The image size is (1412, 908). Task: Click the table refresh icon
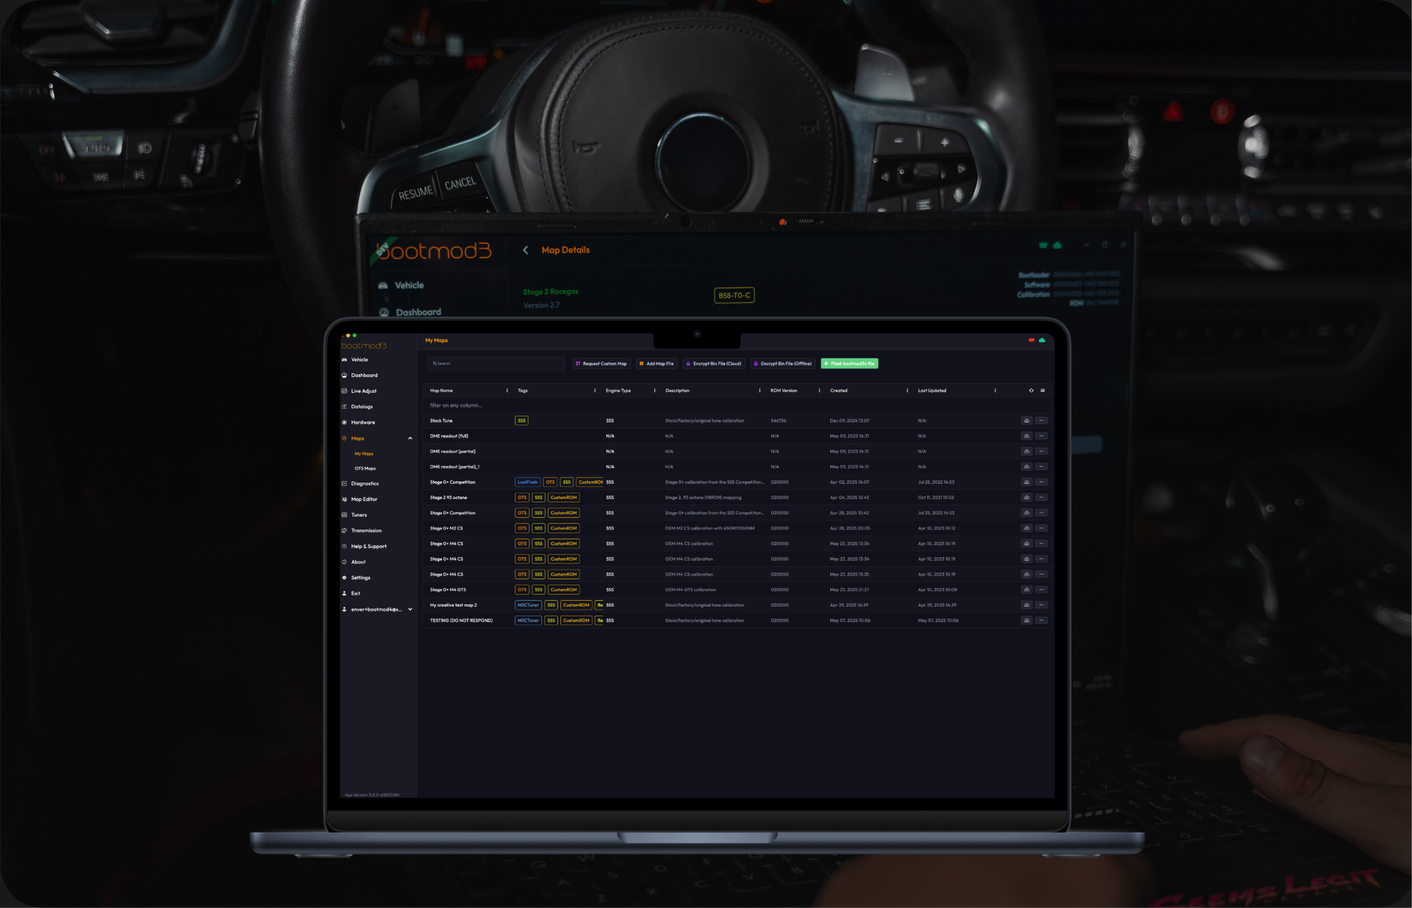1031,390
